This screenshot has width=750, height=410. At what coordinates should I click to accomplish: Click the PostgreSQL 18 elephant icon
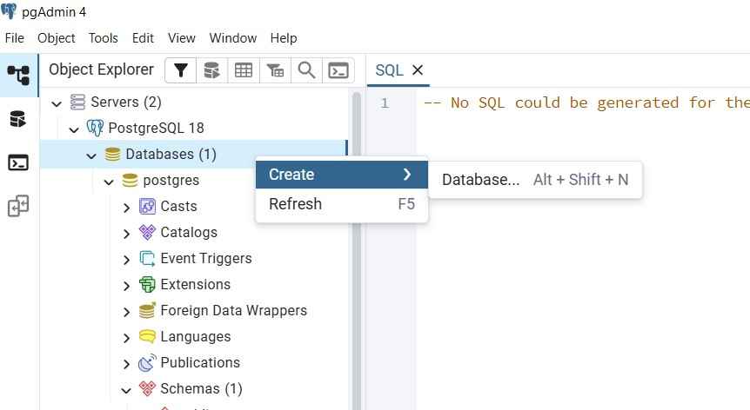click(95, 128)
